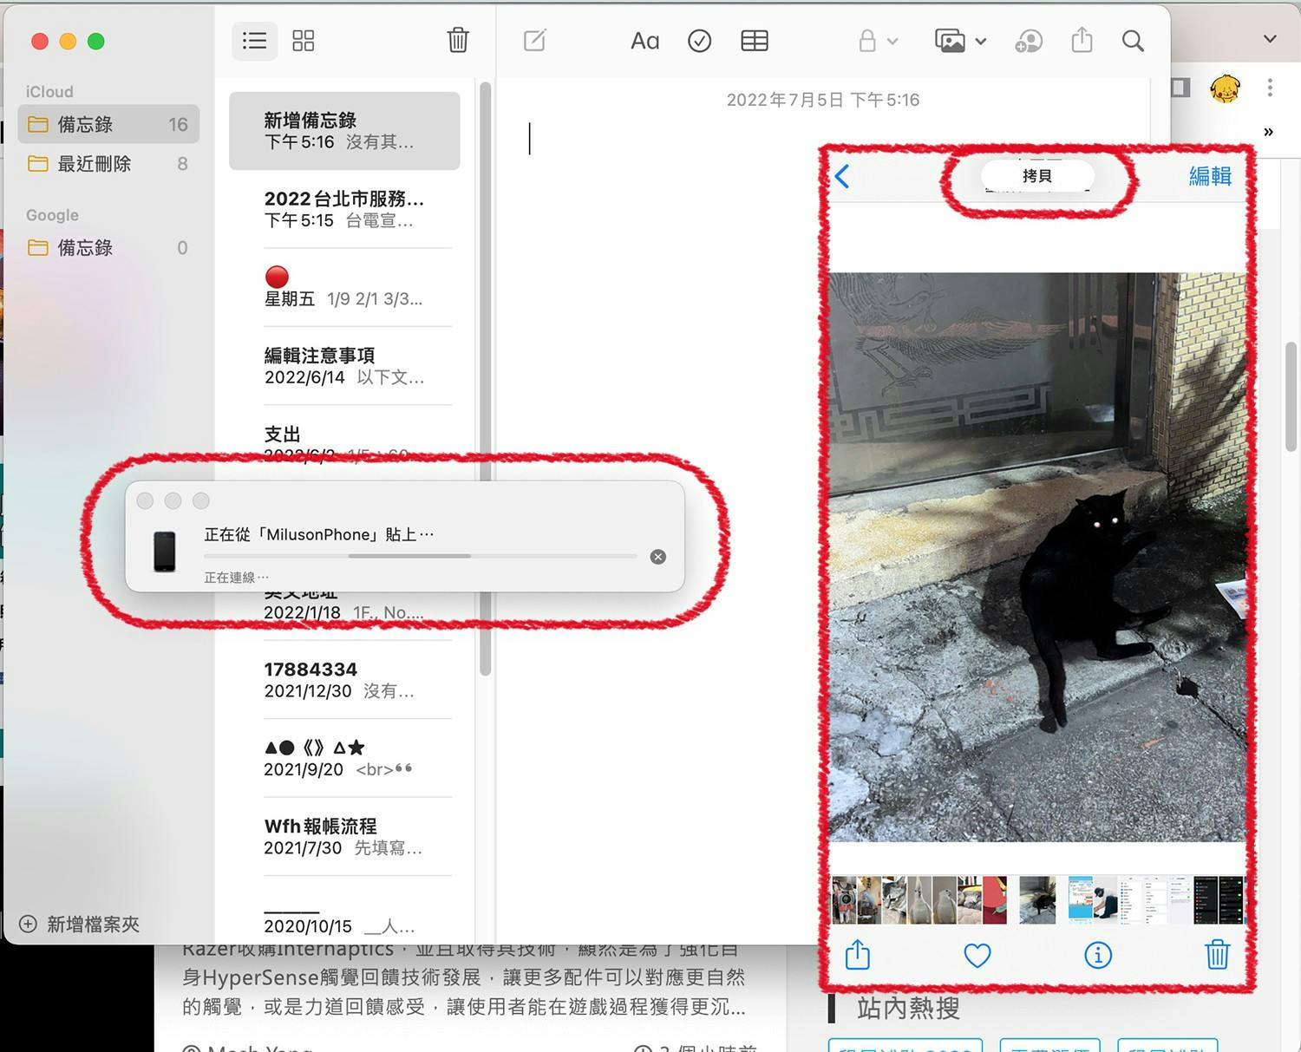Click the Pikachu profile avatar in browser
This screenshot has width=1301, height=1052.
click(1225, 88)
